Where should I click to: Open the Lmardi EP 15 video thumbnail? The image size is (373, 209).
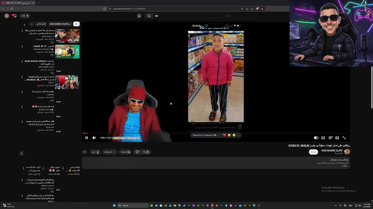pos(67,51)
